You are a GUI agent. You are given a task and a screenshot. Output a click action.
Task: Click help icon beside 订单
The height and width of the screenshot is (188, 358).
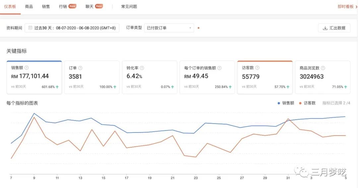[x=80, y=68]
